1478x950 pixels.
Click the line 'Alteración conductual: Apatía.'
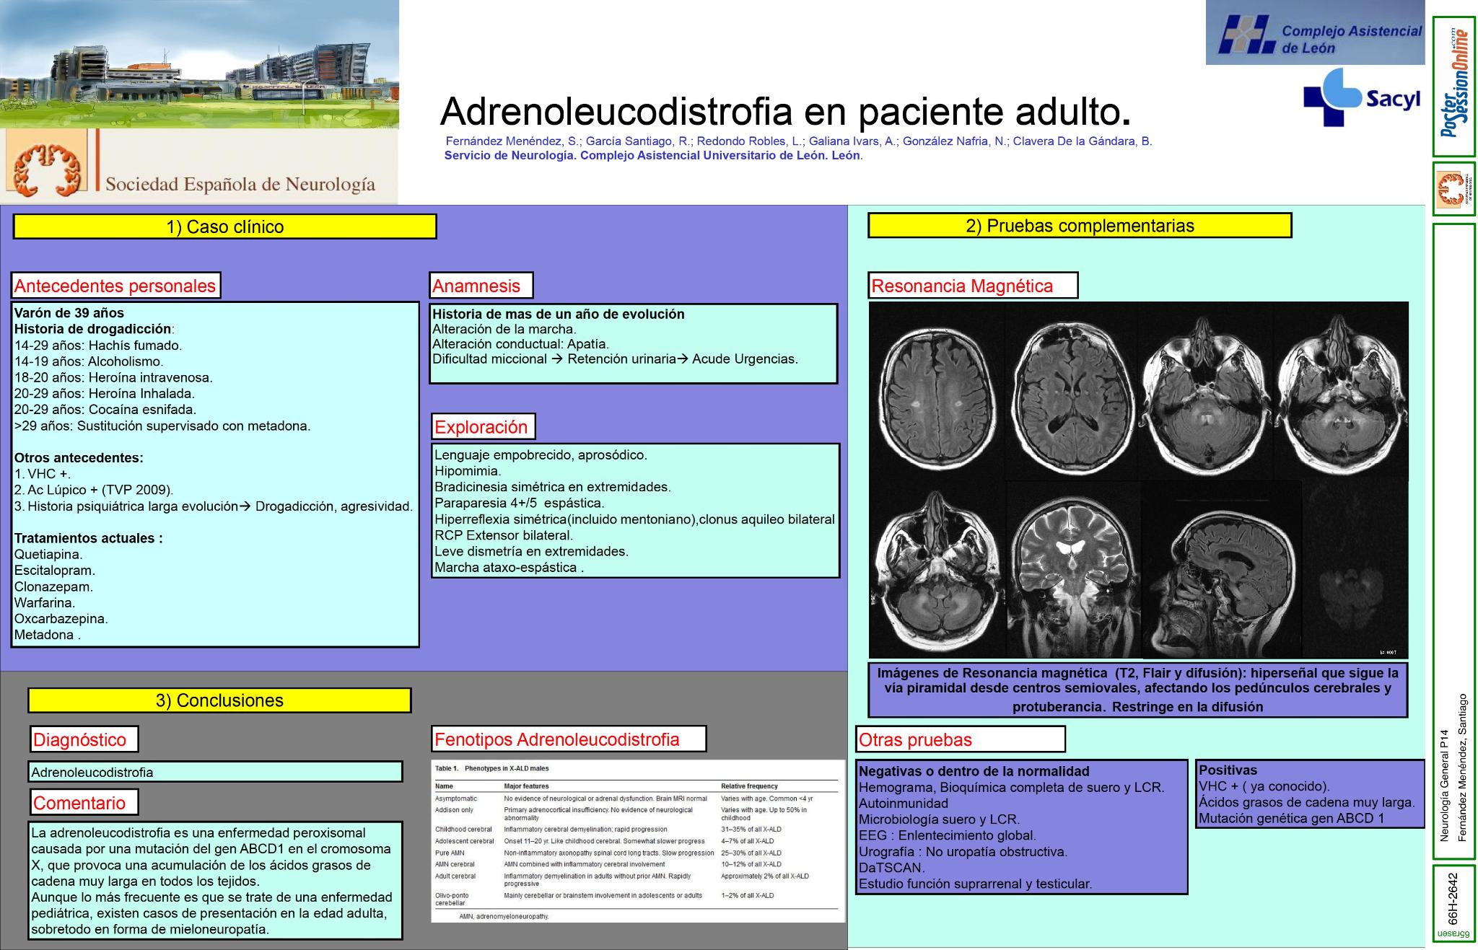[x=520, y=344]
